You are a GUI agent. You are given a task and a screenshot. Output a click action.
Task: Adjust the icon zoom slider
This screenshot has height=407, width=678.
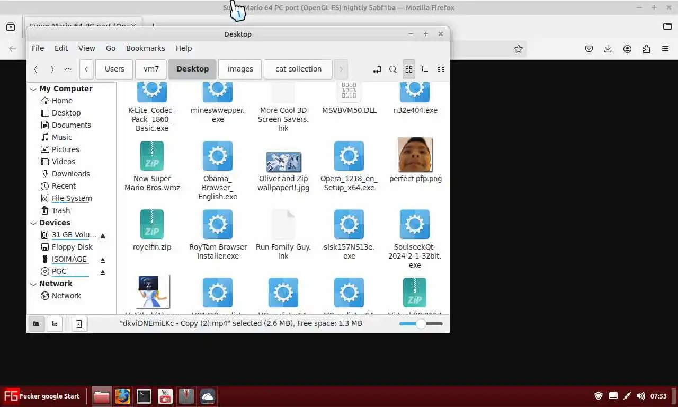click(421, 323)
